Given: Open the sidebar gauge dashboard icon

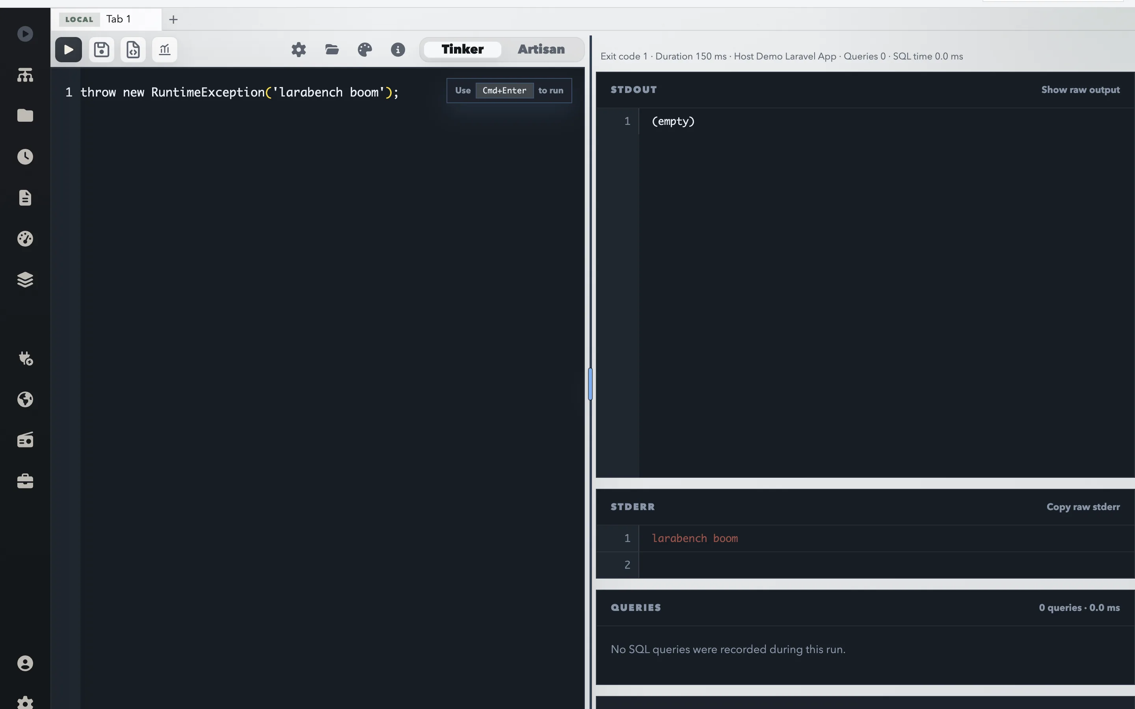Looking at the screenshot, I should [25, 239].
